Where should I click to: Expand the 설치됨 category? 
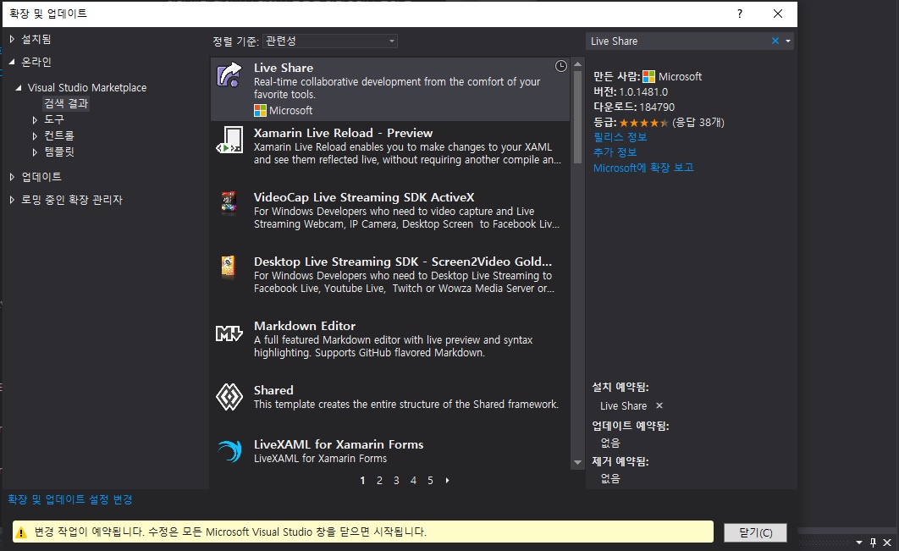12,39
